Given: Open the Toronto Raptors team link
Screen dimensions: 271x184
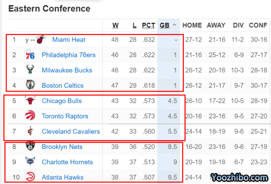Looking at the screenshot, I should [x=65, y=116].
